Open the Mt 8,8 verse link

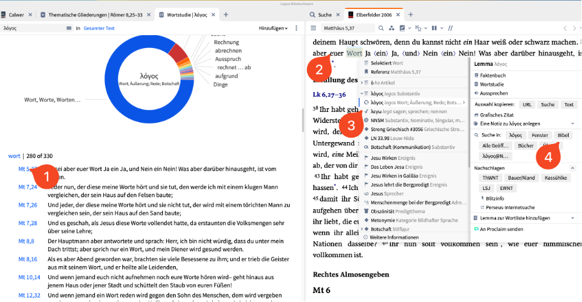click(26, 241)
